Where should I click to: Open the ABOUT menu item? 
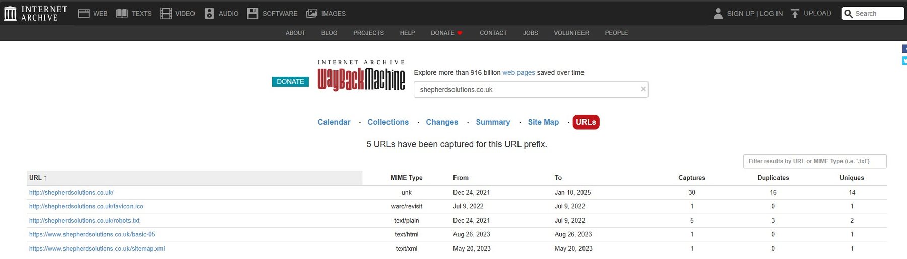coord(295,33)
